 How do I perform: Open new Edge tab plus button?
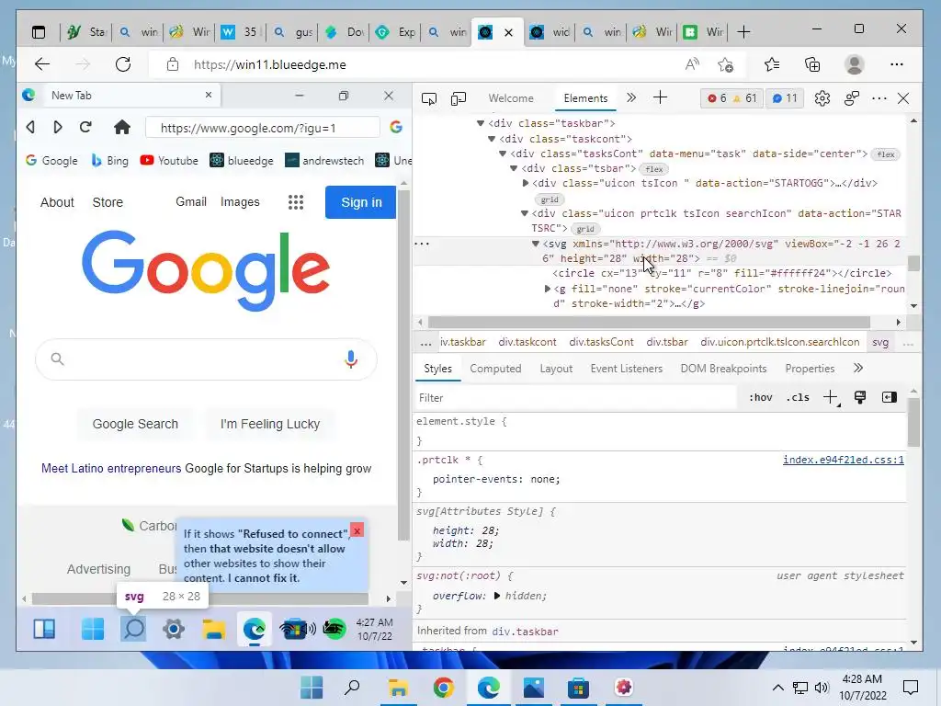743,32
